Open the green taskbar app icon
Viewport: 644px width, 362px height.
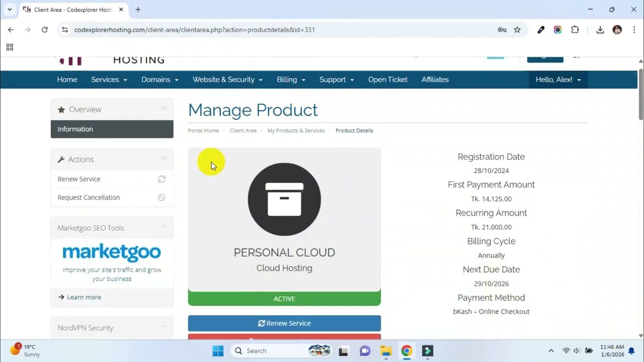(428, 351)
